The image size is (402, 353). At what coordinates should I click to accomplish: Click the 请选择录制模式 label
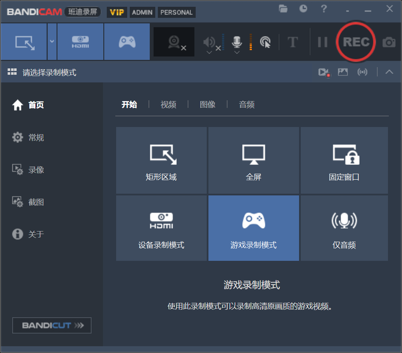point(49,73)
